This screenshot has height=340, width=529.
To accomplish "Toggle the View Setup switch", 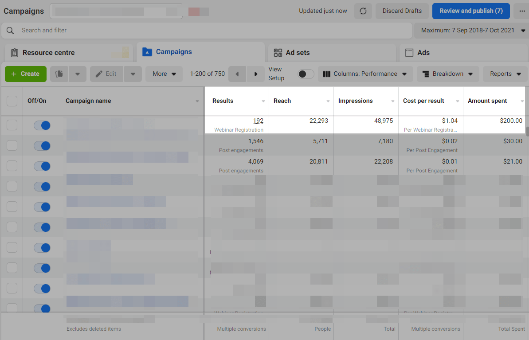I will 306,74.
